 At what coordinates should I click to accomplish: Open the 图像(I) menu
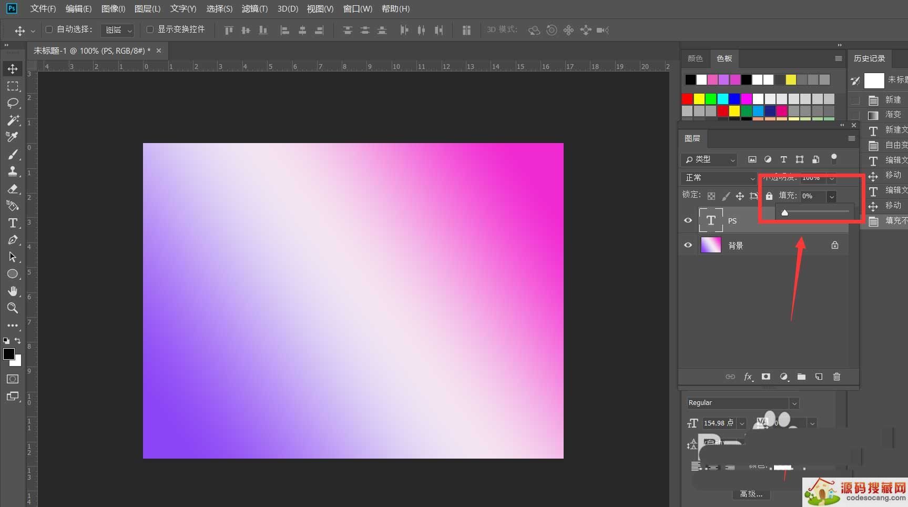click(x=113, y=9)
